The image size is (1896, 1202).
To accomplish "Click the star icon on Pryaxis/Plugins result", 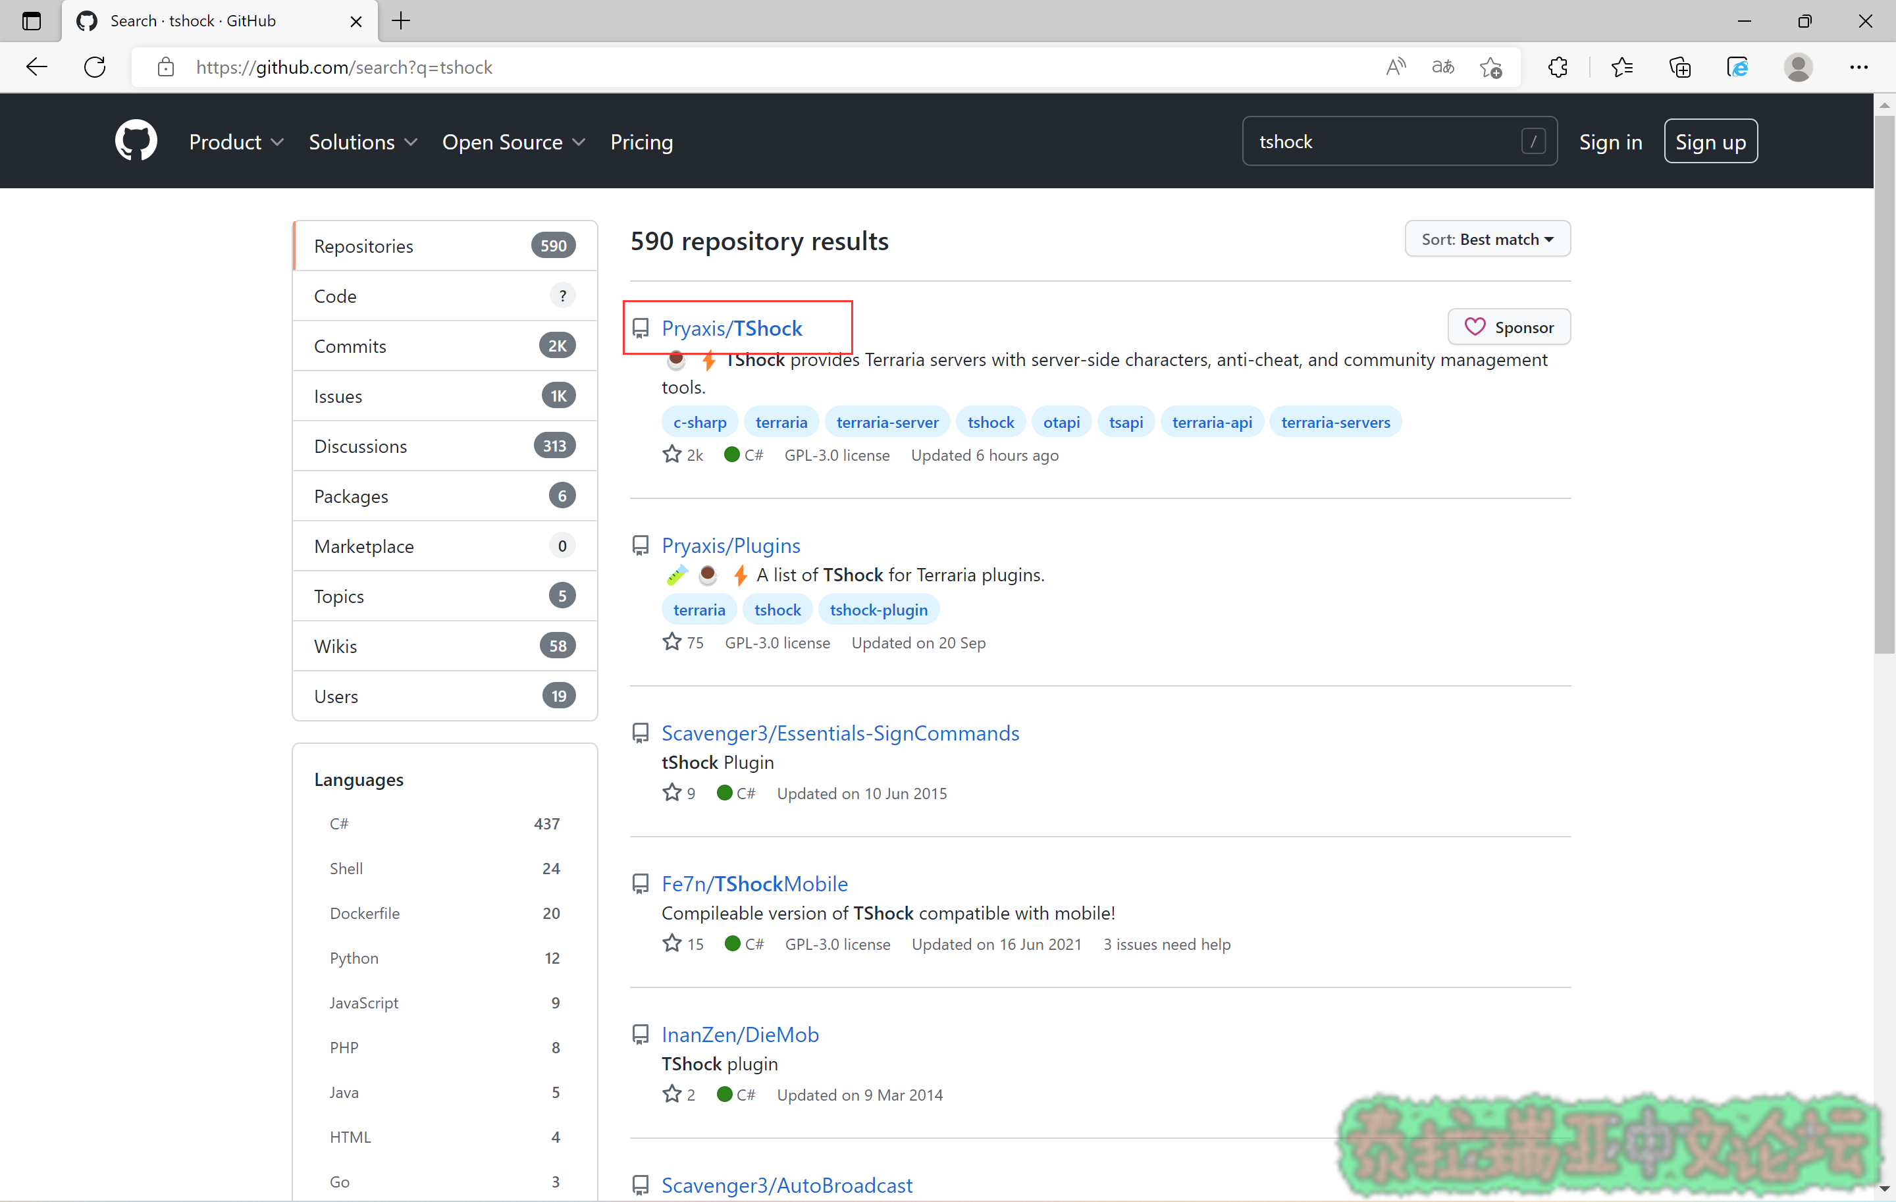I will 671,642.
